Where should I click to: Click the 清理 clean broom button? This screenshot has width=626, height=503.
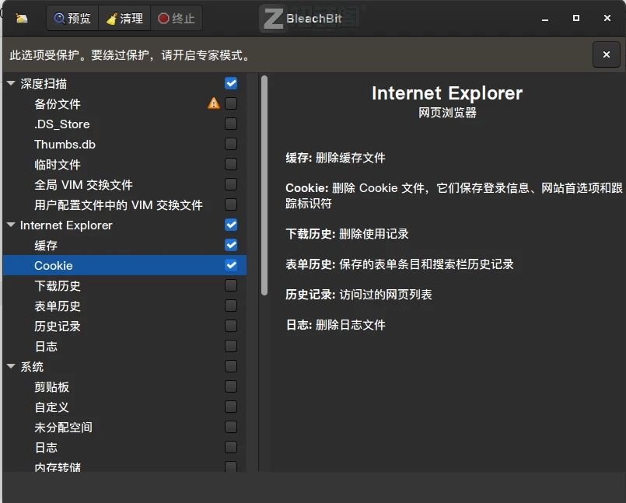(x=124, y=19)
